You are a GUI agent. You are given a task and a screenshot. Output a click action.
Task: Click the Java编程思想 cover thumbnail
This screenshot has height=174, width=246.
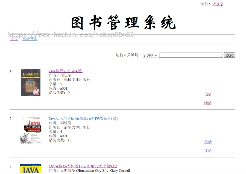pos(30,82)
